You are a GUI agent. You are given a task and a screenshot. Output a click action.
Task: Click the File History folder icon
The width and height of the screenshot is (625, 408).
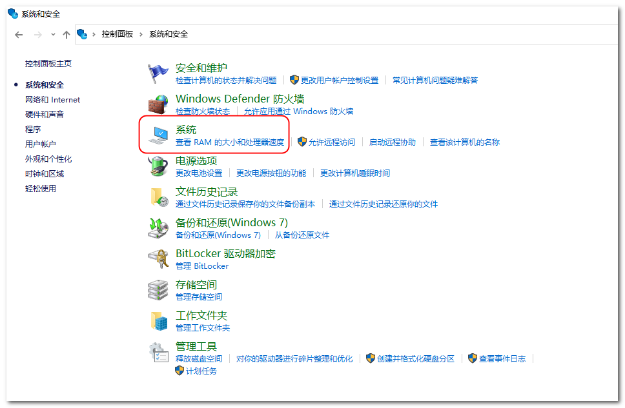point(158,197)
